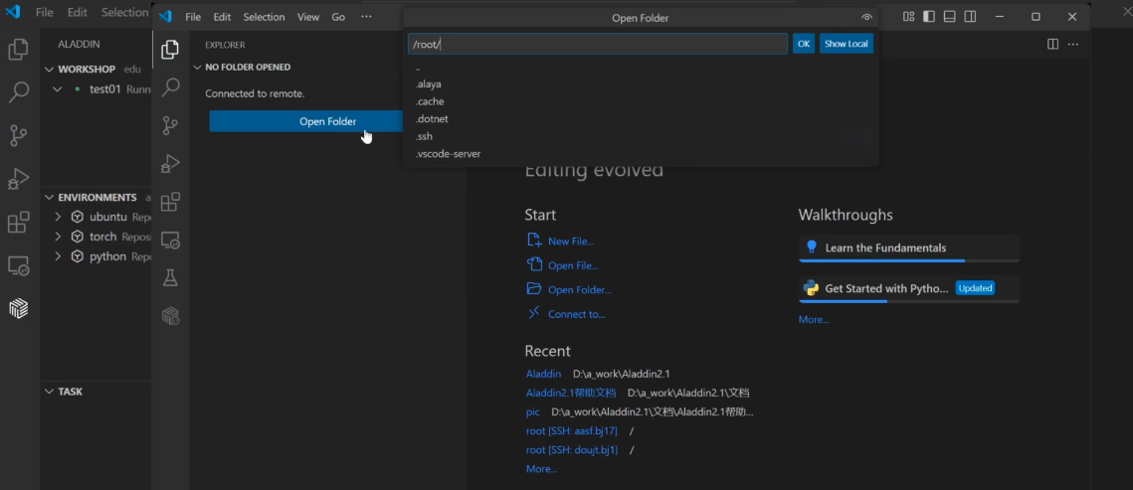The width and height of the screenshot is (1133, 490).
Task: Open Search view in front window activity bar
Action: tap(170, 87)
